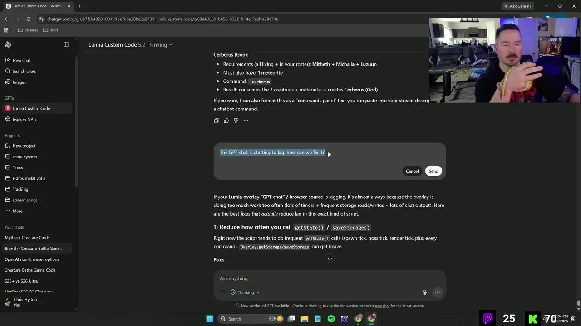Screen dimensions: 581x326
Task: Reload the page with browser refresh icon
Action: point(28,19)
